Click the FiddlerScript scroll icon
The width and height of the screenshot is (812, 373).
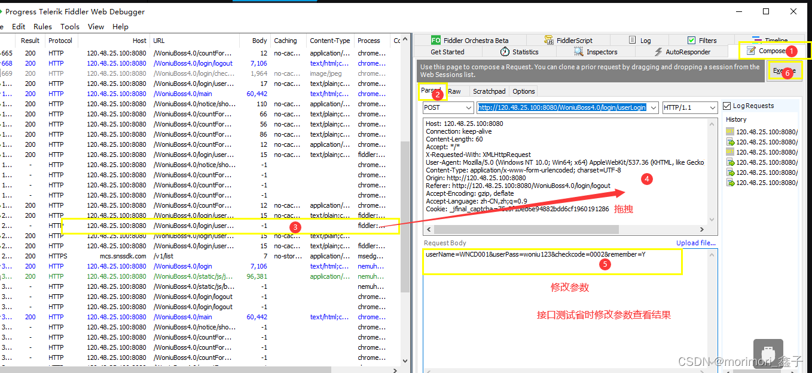(549, 40)
